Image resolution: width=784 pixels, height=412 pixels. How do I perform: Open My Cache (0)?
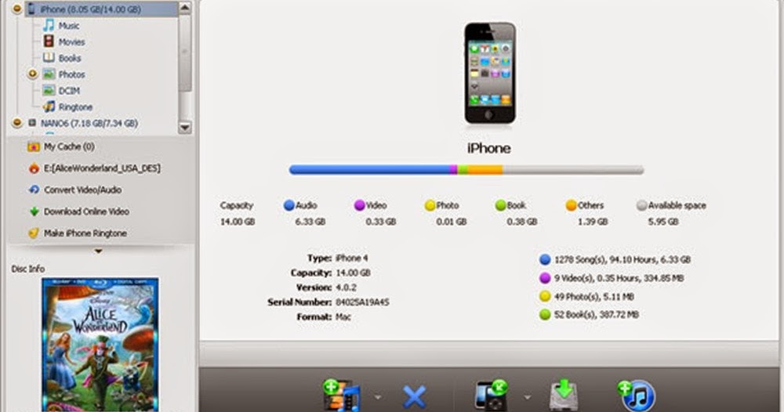(x=69, y=146)
